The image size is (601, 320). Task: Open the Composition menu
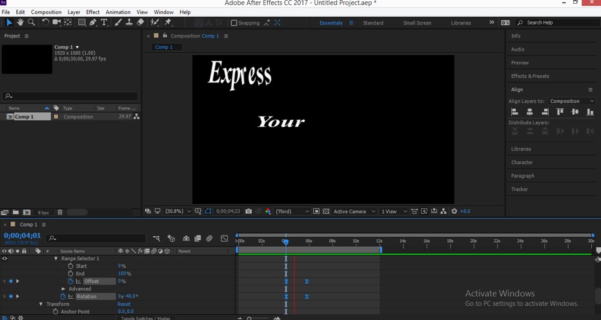(x=46, y=12)
